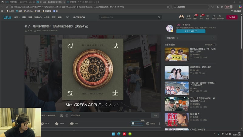
Task: Open video titled 和朋友旅行，驶向大海
Action: tap(200, 67)
